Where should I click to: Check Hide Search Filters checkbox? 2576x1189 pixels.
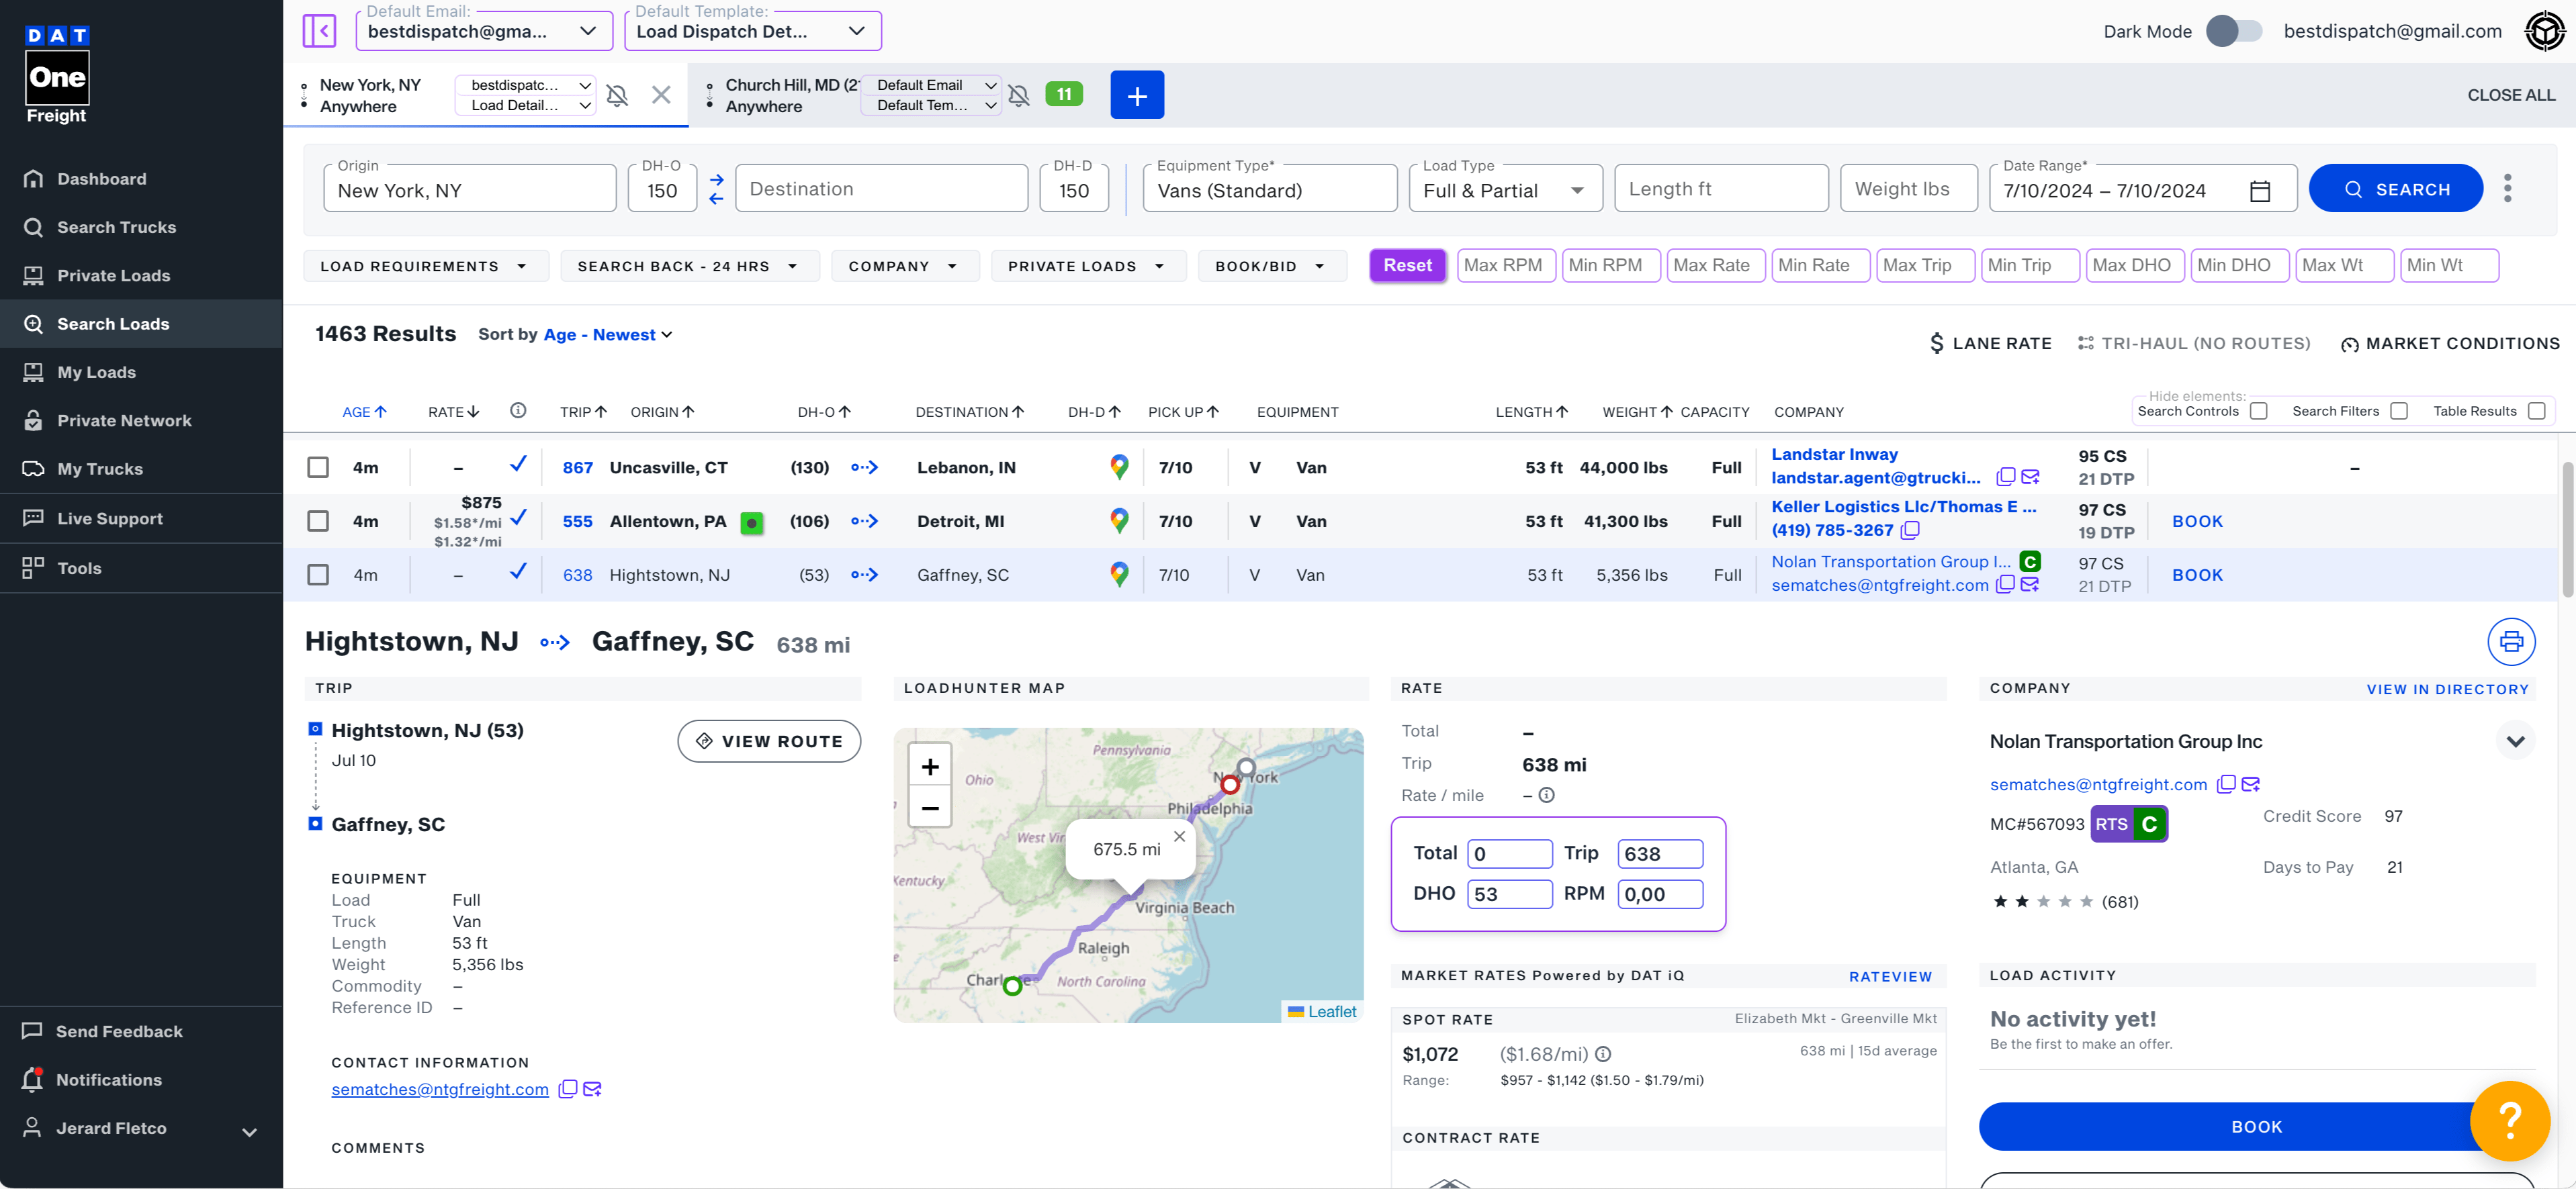[x=2398, y=411]
